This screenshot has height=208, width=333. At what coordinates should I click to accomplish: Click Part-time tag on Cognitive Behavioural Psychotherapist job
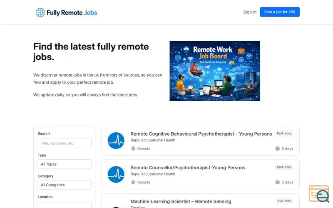point(284,133)
